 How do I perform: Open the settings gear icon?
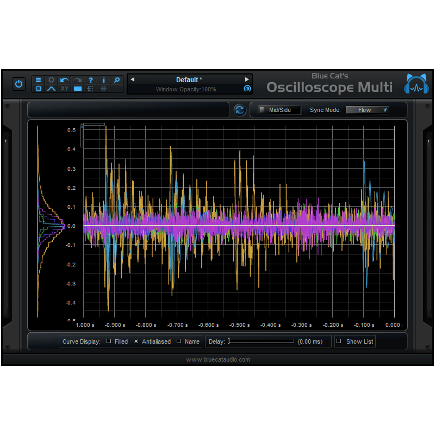51,80
